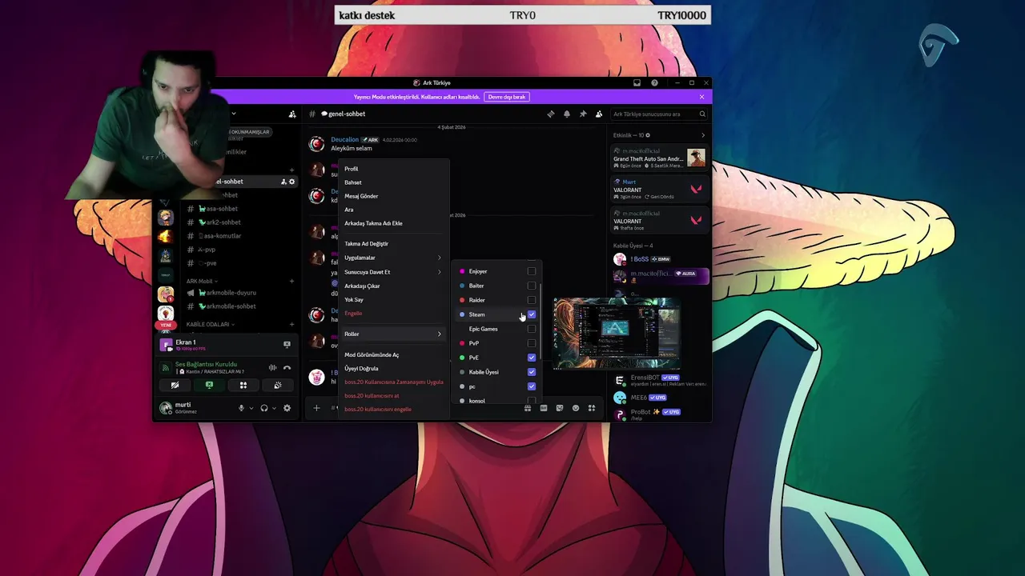Expand the Roller submenu
The width and height of the screenshot is (1025, 576).
pyautogui.click(x=393, y=334)
